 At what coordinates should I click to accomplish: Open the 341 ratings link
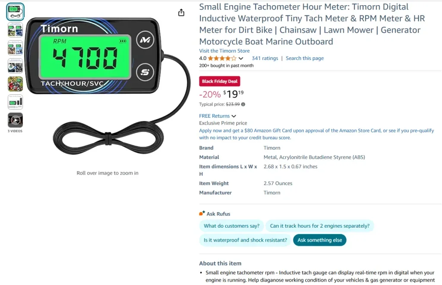coord(265,58)
